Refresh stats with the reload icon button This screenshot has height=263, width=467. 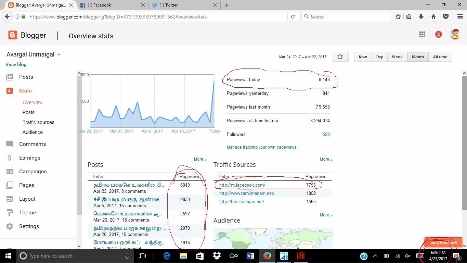pos(340,57)
